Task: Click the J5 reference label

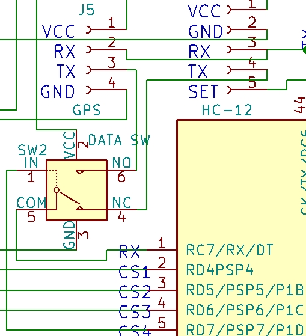Action: point(87,10)
